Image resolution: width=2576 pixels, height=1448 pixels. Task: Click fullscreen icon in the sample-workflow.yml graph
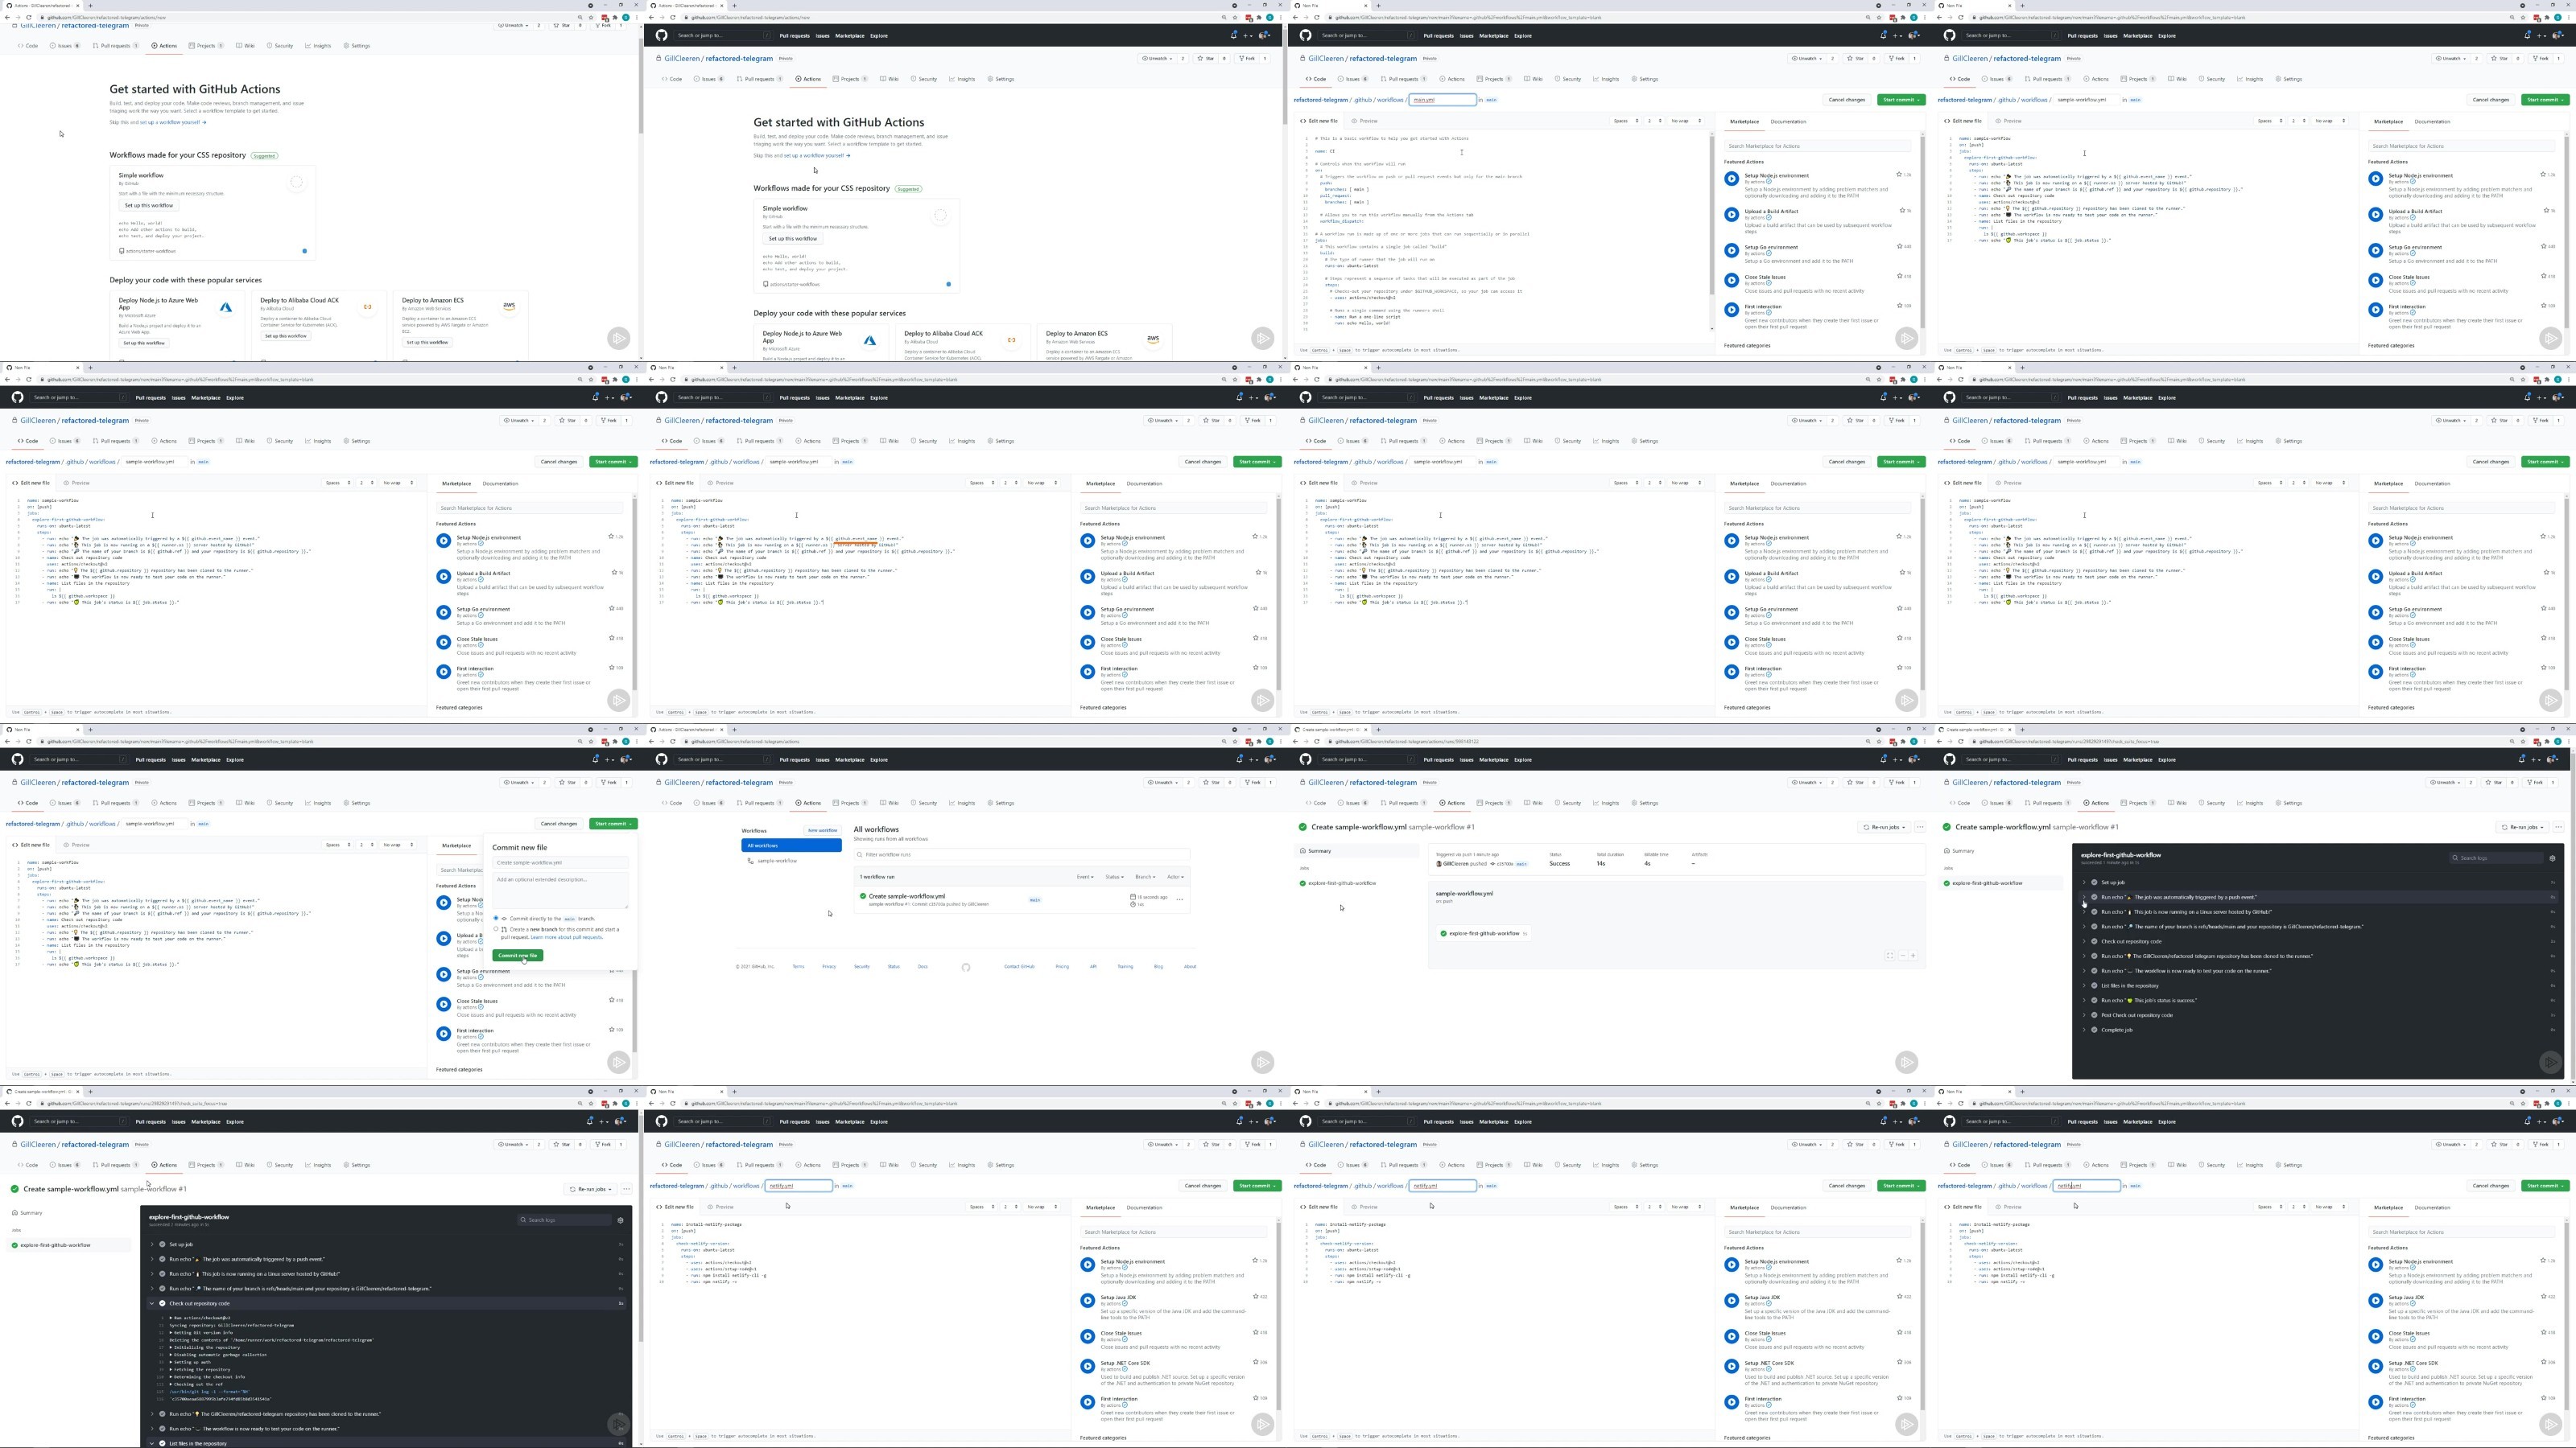pyautogui.click(x=1890, y=956)
